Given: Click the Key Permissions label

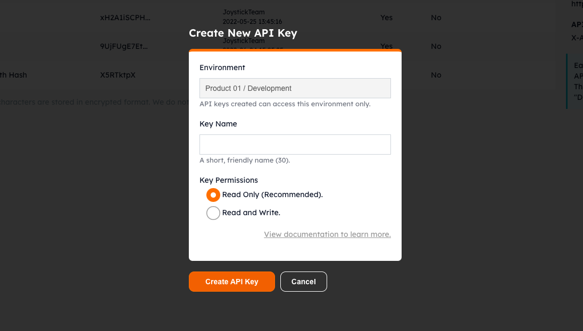Looking at the screenshot, I should (229, 180).
